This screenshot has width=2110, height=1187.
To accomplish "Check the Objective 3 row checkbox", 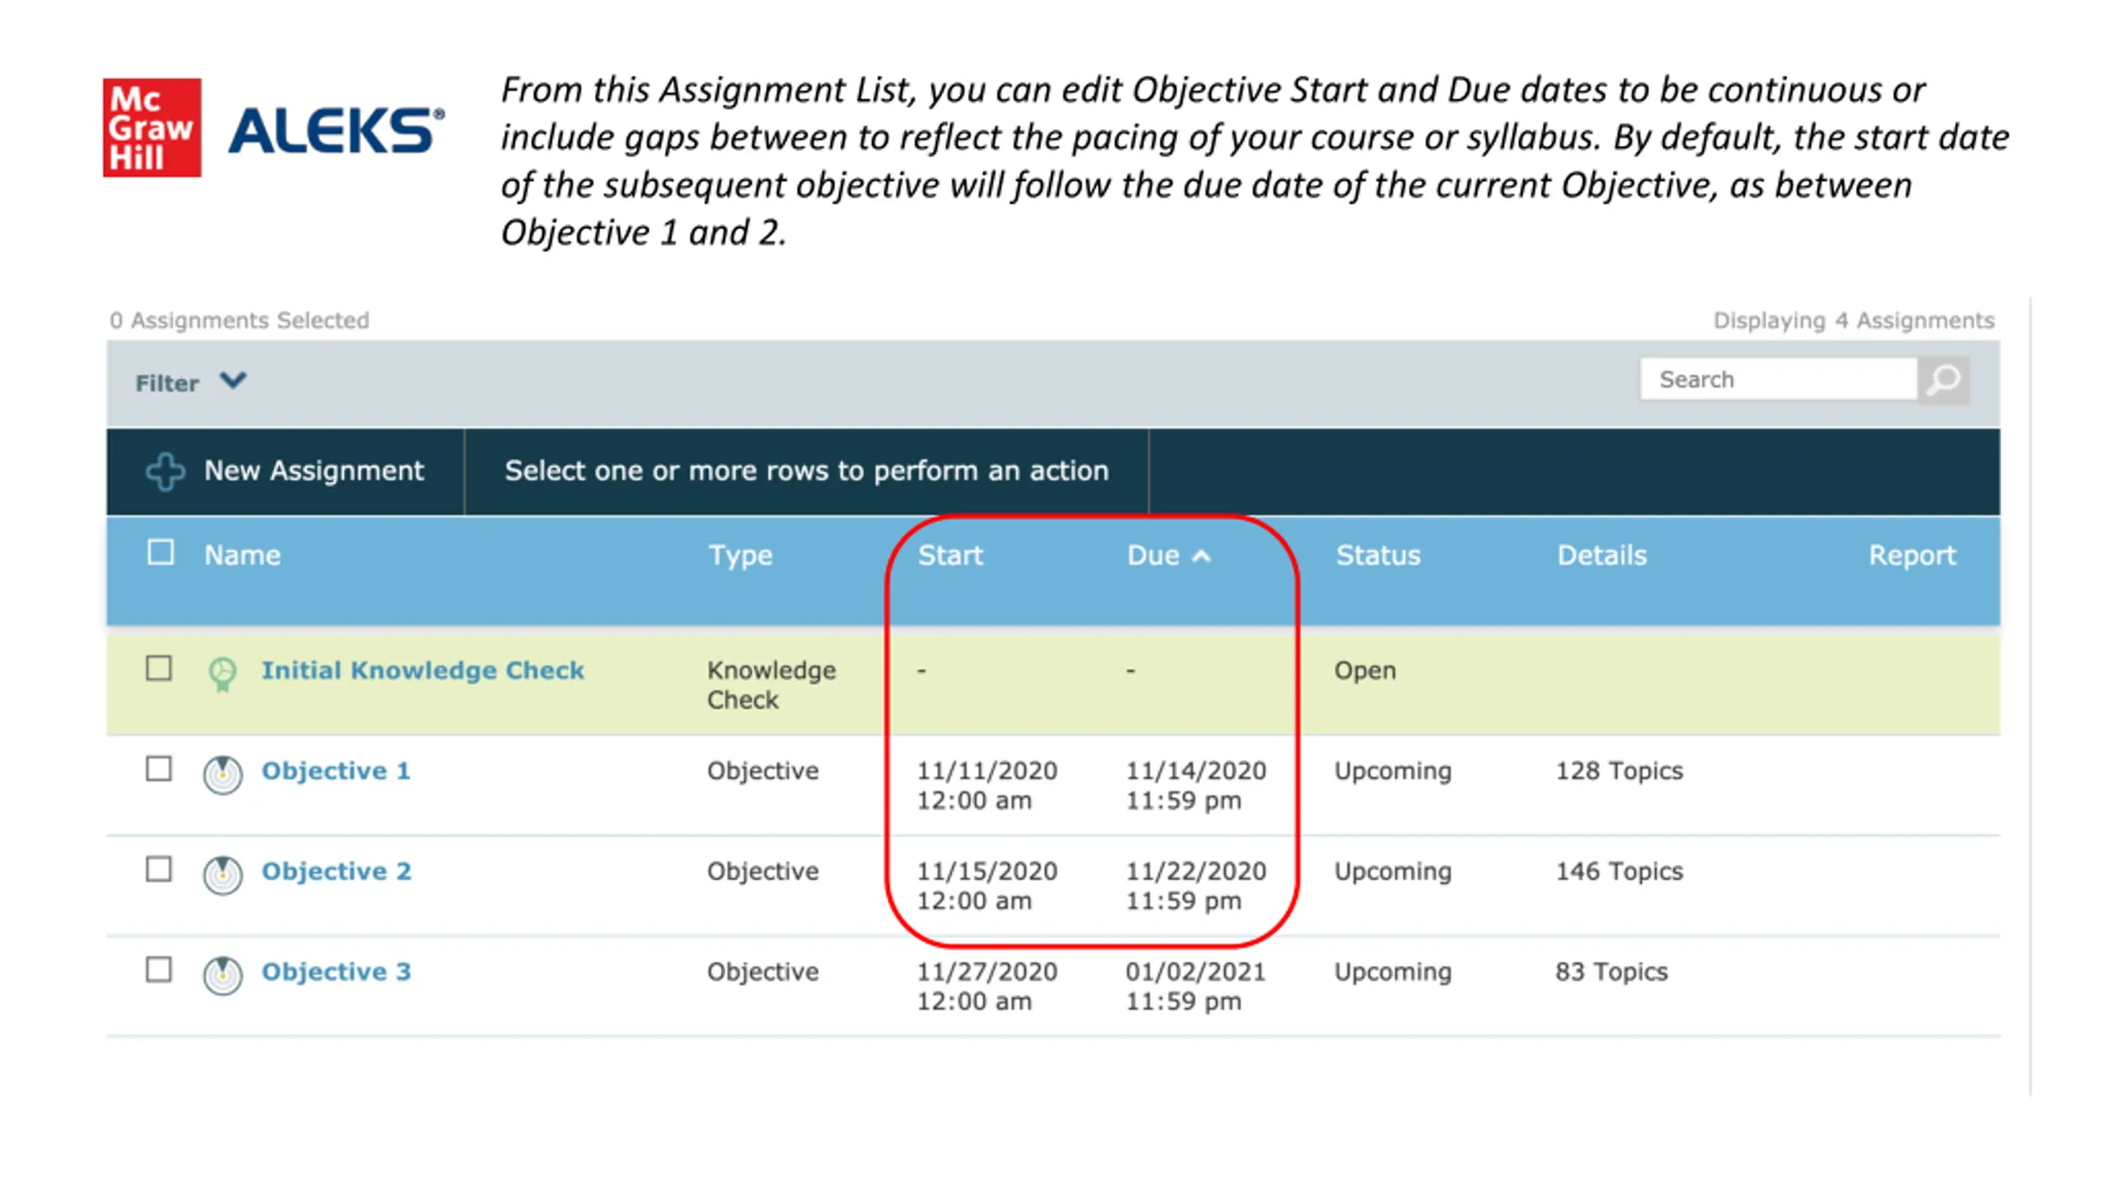I will tap(159, 969).
